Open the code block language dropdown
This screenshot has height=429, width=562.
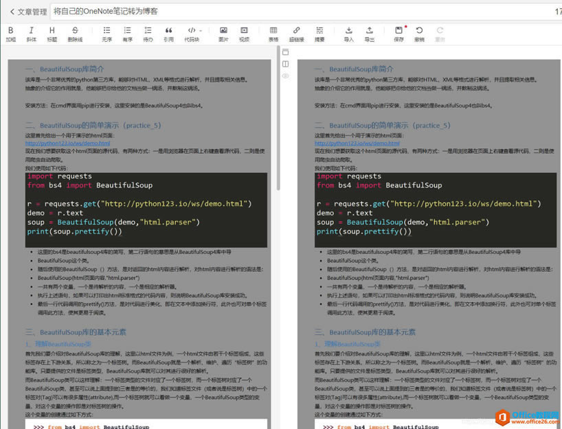pos(199,31)
